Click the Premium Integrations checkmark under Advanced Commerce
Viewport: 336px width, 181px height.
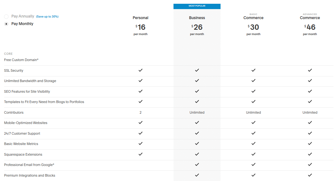(x=310, y=175)
